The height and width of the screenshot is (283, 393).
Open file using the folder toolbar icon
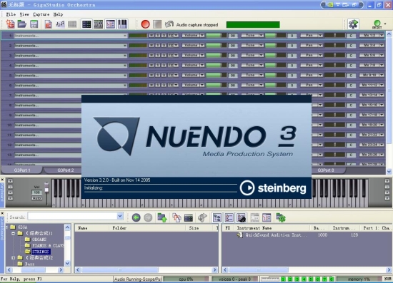tap(22, 24)
